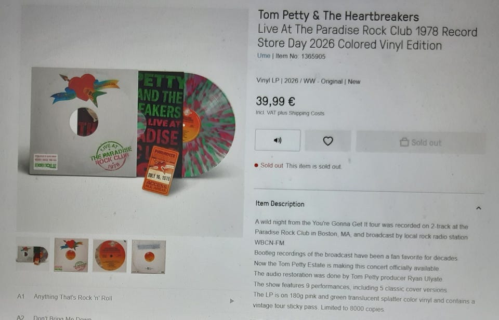Image resolution: width=499 pixels, height=320 pixels.
Task: Click Tom Petty & The Heartbreakers artist name
Action: click(x=338, y=16)
